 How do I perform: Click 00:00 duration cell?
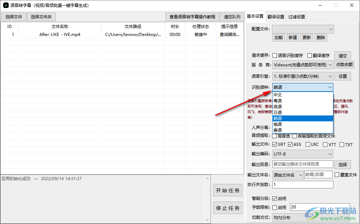click(x=175, y=35)
